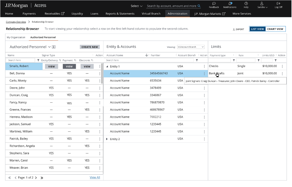Collapse the Entity 1 tree row

tap(107, 67)
